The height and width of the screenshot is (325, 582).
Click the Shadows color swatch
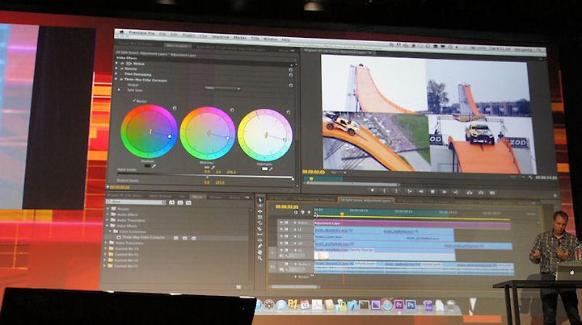click(147, 165)
